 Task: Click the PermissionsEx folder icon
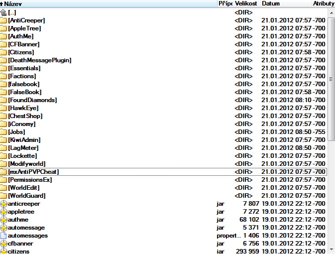3,180
